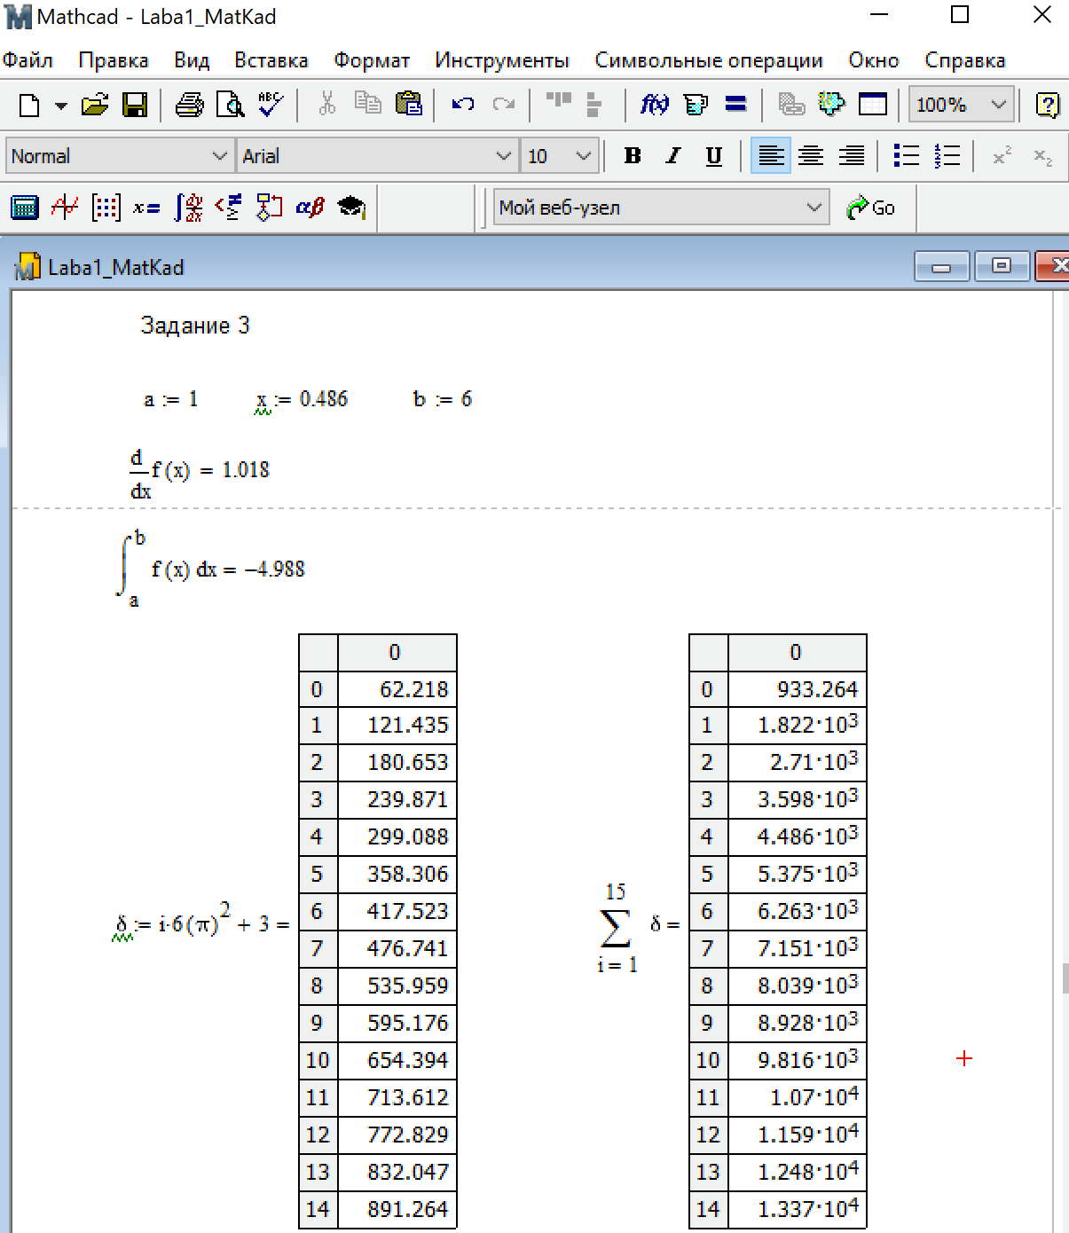Restore the Laba1_MatKad document window
The height and width of the screenshot is (1233, 1069).
[x=1002, y=266]
